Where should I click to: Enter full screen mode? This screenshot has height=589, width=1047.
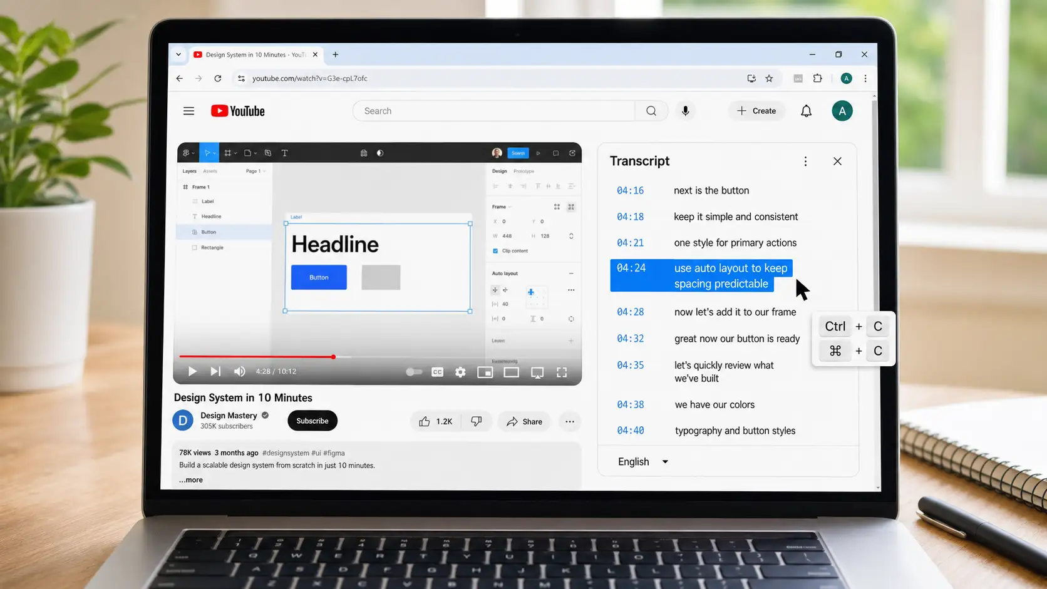[562, 372]
